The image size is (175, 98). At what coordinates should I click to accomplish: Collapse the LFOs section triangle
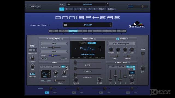[51, 63]
